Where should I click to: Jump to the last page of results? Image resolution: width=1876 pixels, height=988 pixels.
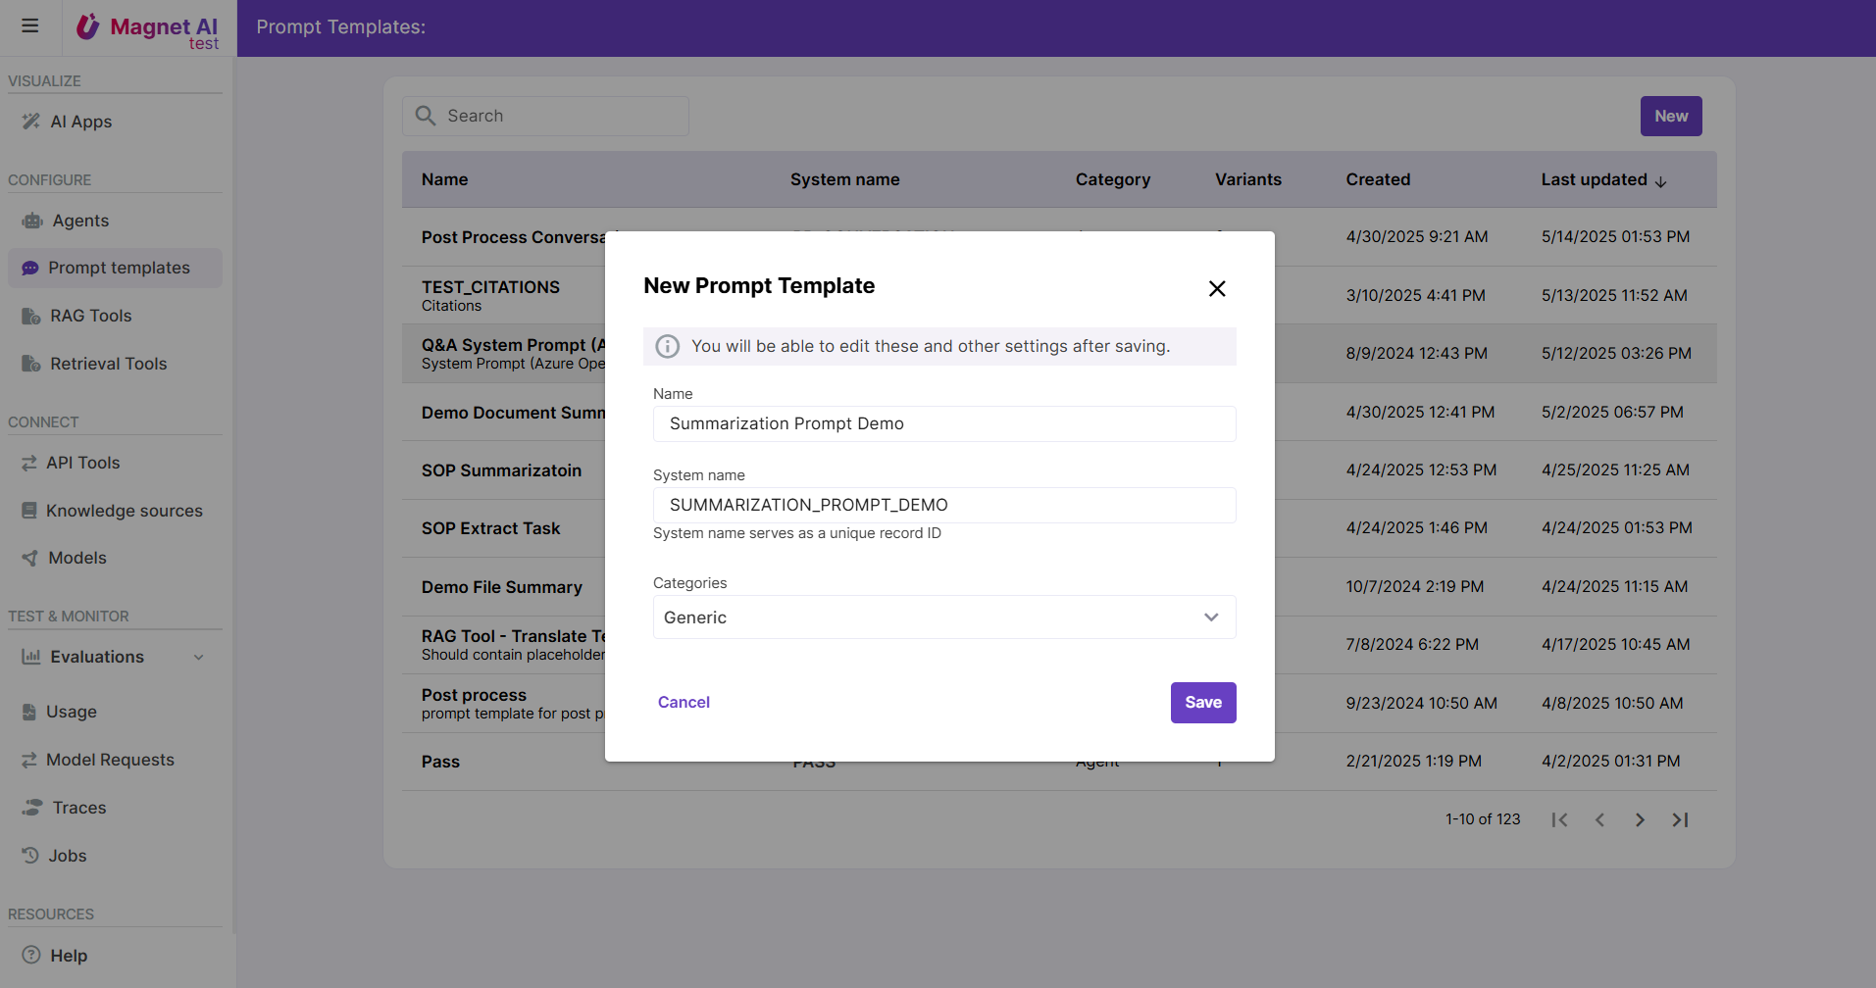pyautogui.click(x=1680, y=819)
